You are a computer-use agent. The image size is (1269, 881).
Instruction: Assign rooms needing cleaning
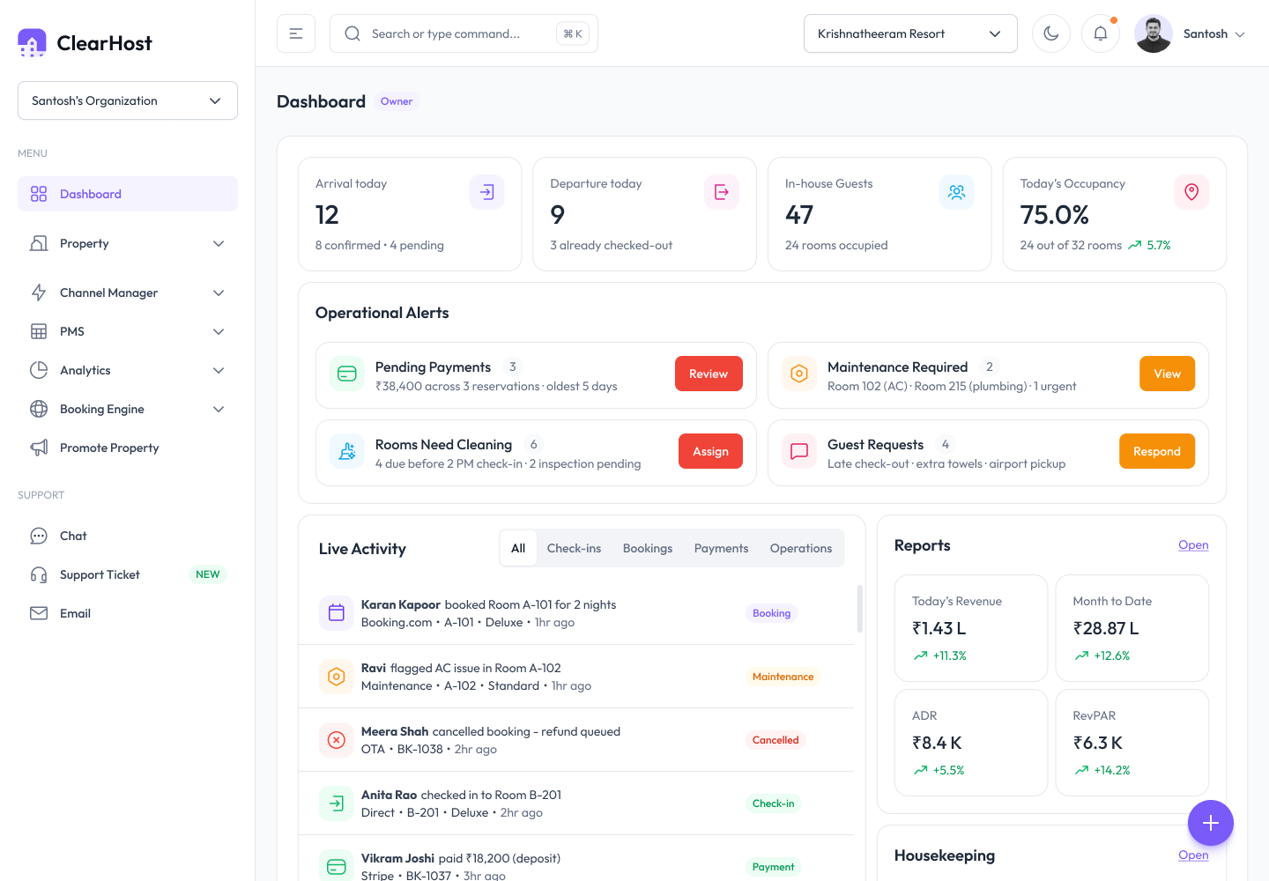(x=710, y=451)
